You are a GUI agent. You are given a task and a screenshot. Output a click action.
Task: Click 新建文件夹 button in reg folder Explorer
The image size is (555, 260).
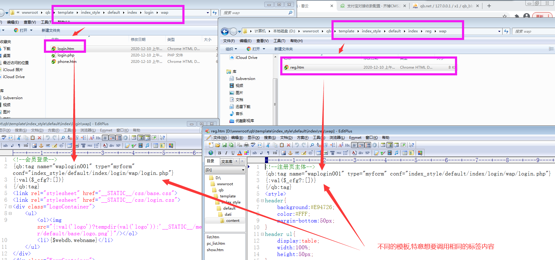(283, 49)
